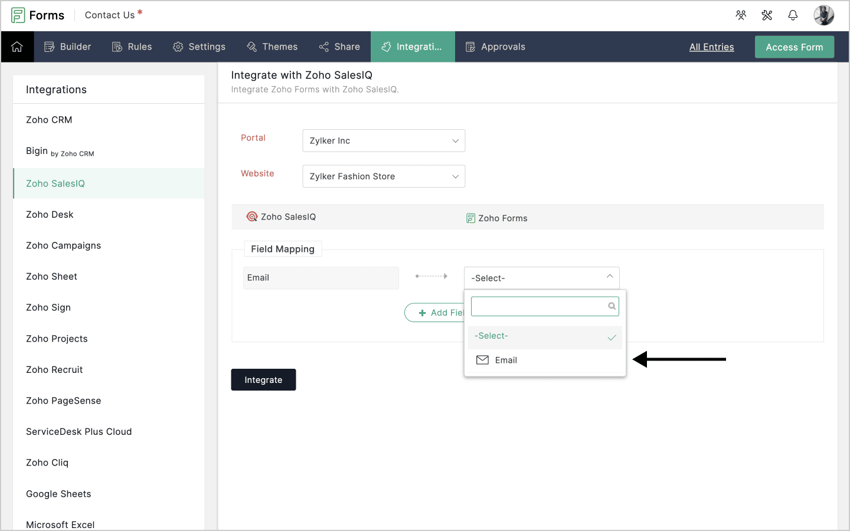Image resolution: width=850 pixels, height=531 pixels.
Task: Open the notifications bell
Action: pyautogui.click(x=793, y=15)
